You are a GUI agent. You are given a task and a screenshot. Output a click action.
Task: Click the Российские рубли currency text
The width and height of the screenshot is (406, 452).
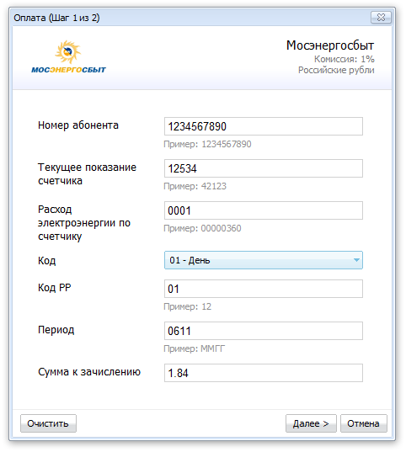[x=336, y=70]
